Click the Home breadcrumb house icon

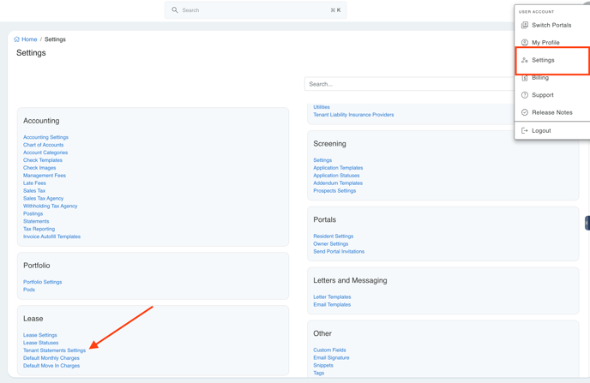16,39
